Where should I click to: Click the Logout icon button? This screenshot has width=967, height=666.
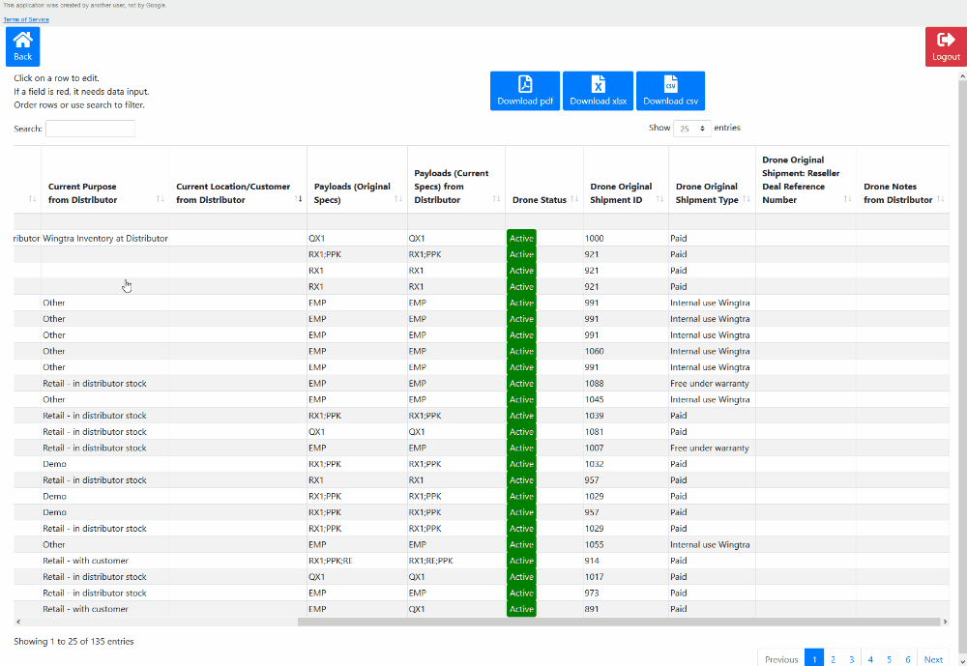945,46
